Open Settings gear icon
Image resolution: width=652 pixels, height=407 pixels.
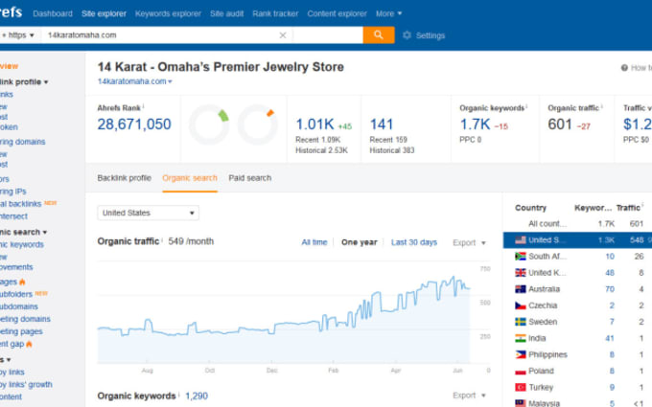coord(407,35)
